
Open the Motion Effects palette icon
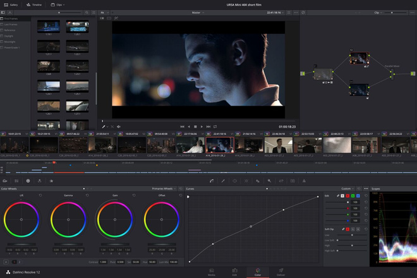51,181
